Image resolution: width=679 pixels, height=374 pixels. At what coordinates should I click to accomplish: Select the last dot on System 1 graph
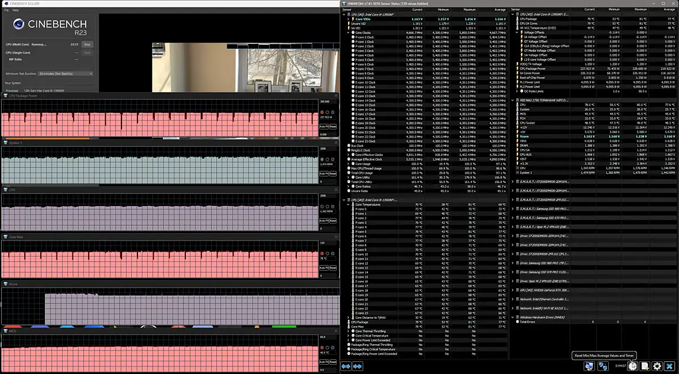[x=332, y=159]
